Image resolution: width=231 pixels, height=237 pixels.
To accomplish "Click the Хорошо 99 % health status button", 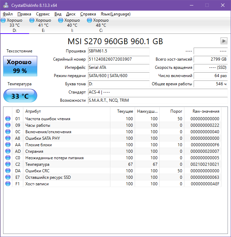I will click(20, 66).
